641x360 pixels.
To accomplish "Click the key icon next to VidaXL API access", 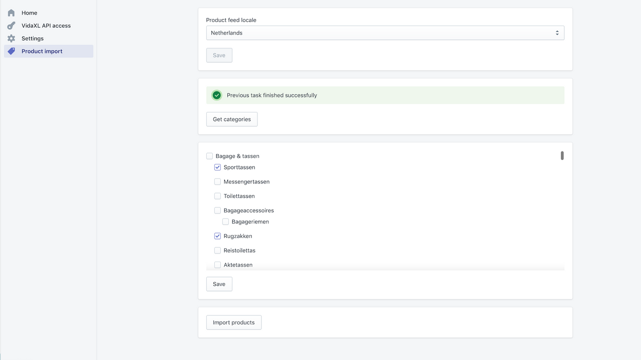I will 11,25.
